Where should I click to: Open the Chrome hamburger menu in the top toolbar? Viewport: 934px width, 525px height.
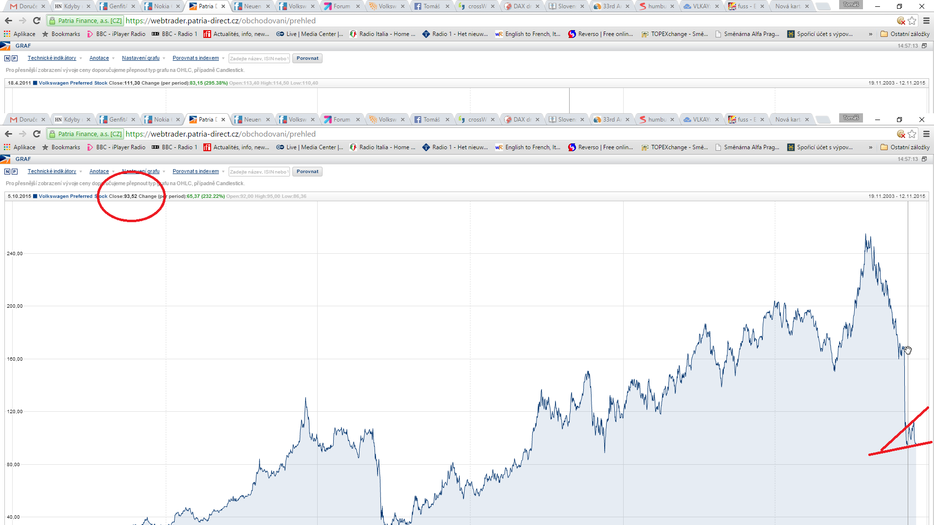point(926,20)
